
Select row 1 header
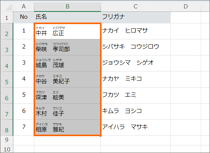[x=7, y=18]
